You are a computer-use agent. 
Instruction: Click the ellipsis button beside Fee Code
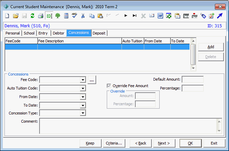click(x=92, y=80)
